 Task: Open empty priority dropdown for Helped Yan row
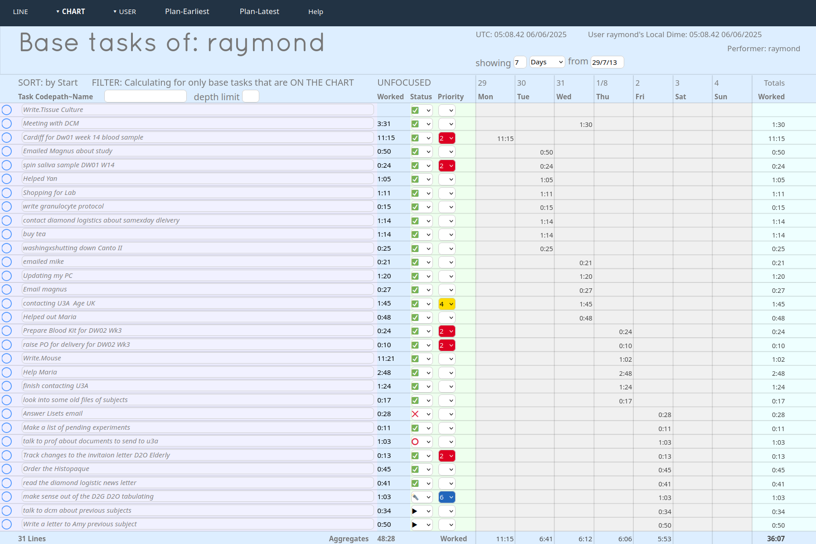[447, 179]
